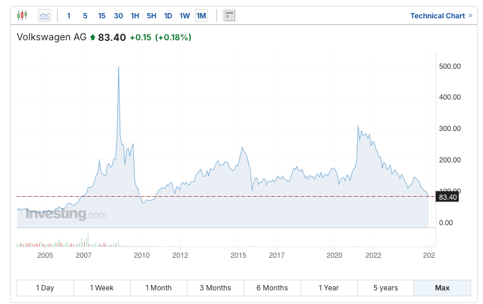Click the 2008 price peak on chart
Viewport: 483px width, 304px height.
tap(119, 68)
